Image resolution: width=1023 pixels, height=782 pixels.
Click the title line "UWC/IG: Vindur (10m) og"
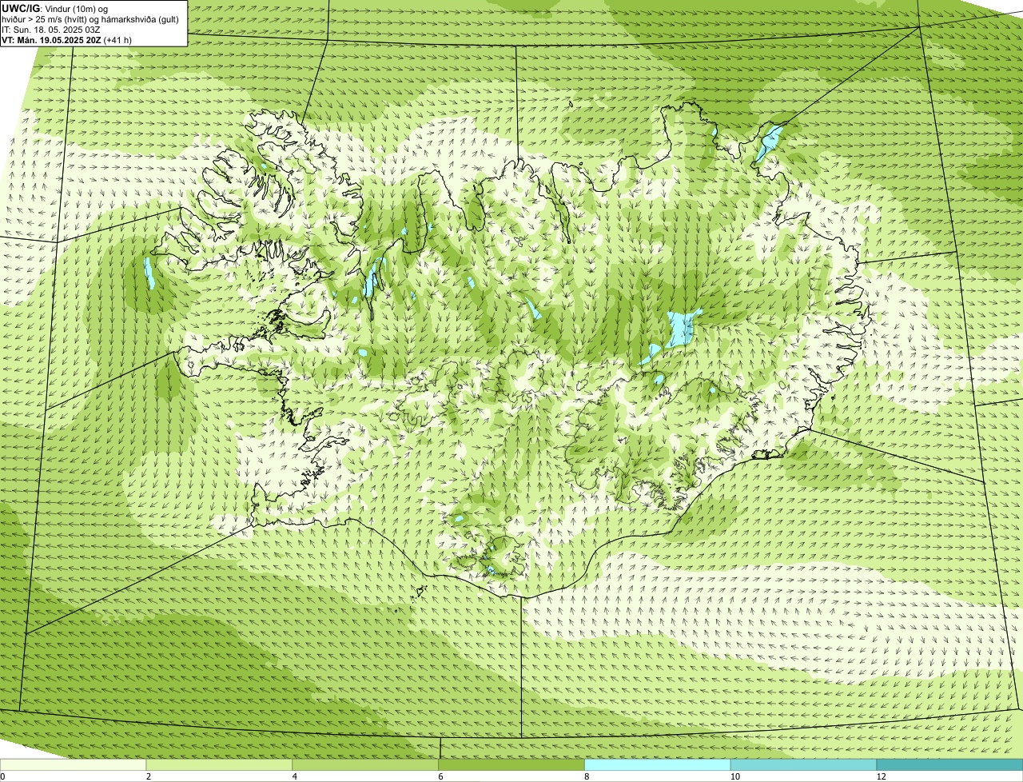55,8
